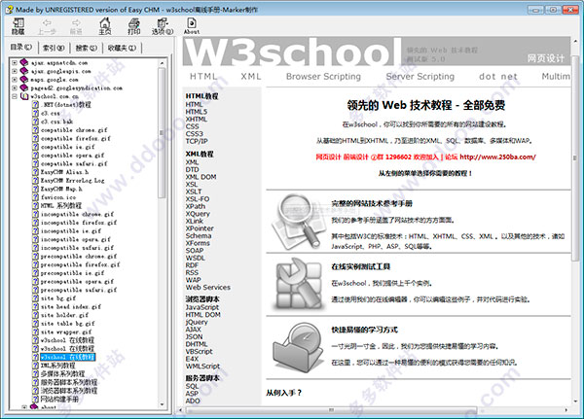The width and height of the screenshot is (584, 419).
Task: Click the tree panel scroll down arrow
Action: (162, 404)
